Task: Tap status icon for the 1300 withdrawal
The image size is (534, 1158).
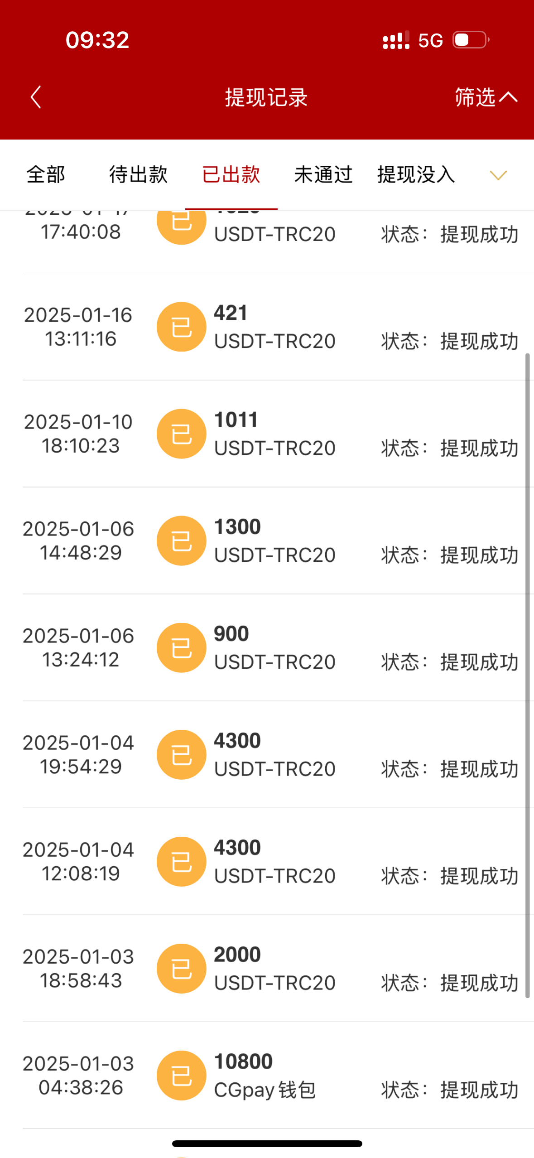Action: pyautogui.click(x=181, y=540)
